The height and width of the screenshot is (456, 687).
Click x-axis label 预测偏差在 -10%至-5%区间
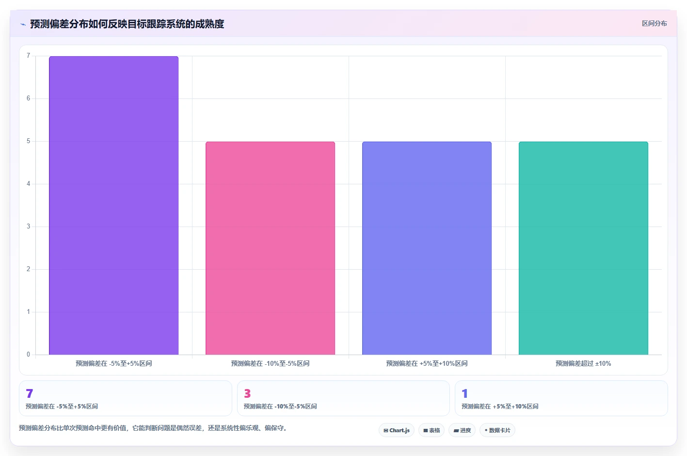tap(271, 363)
